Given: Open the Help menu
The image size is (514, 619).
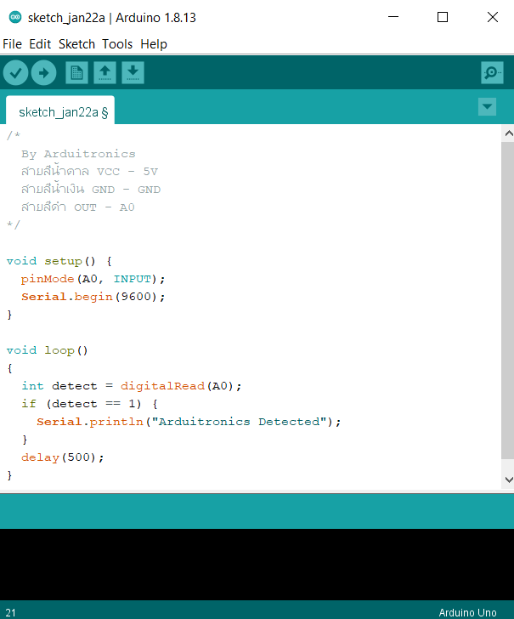Looking at the screenshot, I should (154, 44).
